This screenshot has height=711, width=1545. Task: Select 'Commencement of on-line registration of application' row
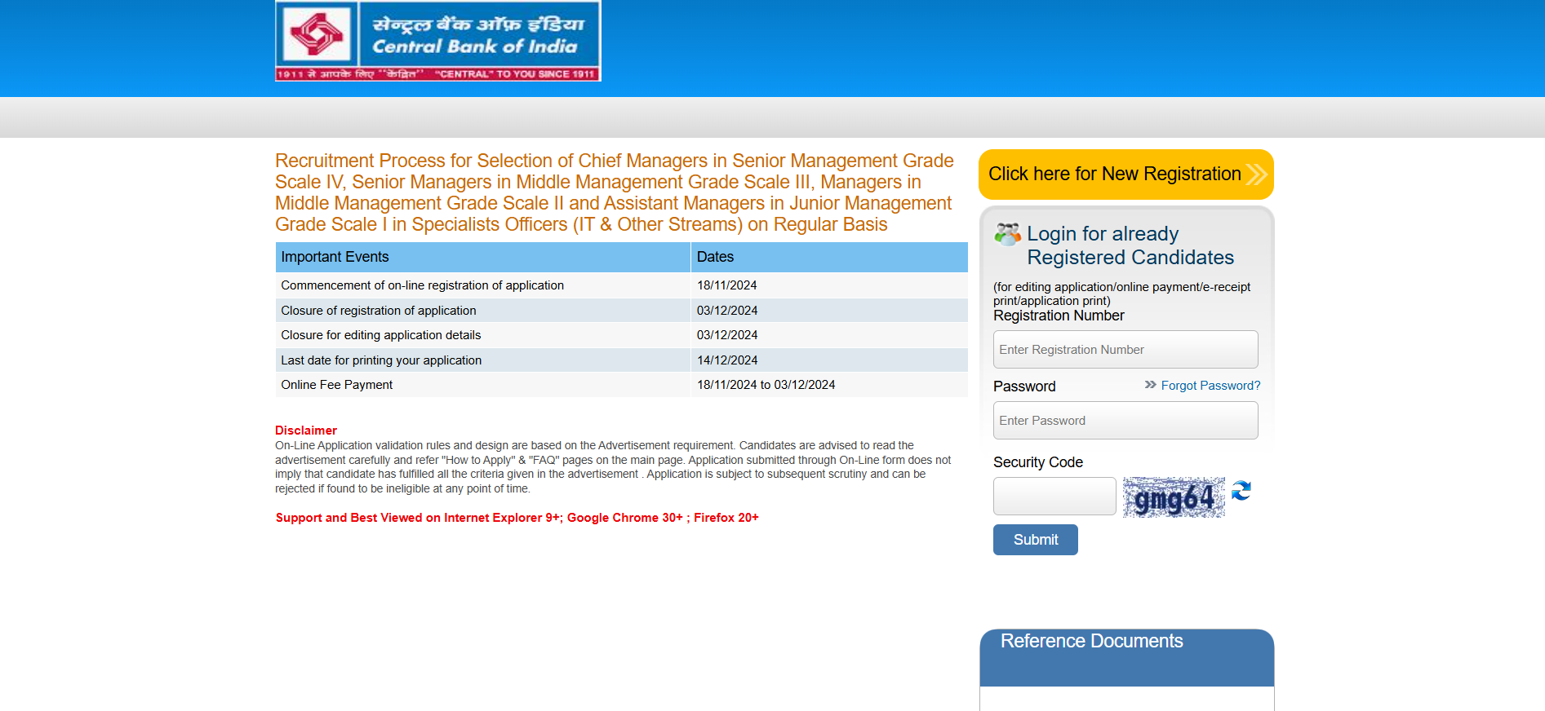pos(622,285)
